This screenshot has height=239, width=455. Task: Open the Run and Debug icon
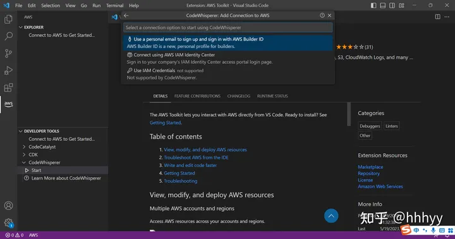tap(8, 70)
